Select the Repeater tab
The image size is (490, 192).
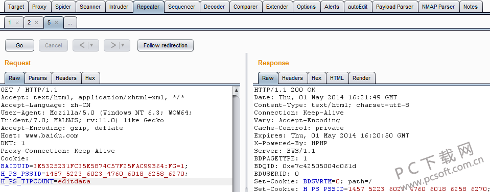149,7
